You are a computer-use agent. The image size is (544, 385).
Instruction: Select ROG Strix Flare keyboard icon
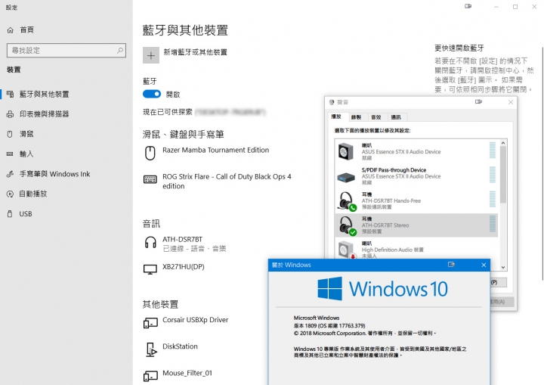tap(150, 179)
